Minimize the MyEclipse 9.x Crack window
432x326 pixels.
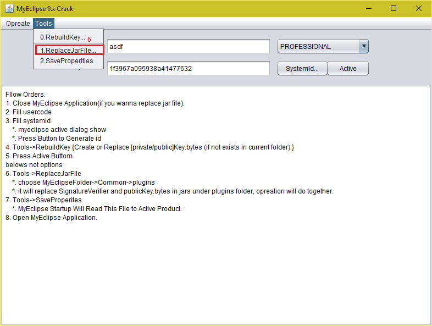[369, 9]
